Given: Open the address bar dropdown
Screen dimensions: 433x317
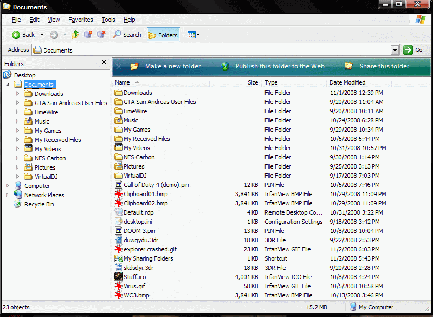Looking at the screenshot, I should pos(395,50).
